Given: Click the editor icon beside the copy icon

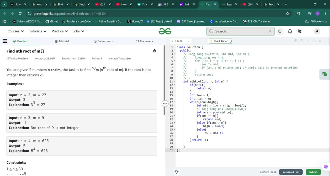Looking at the screenshot, I should (302, 41).
